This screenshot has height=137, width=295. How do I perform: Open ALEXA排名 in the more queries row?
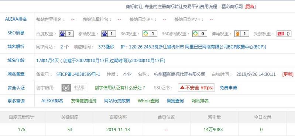[x=52, y=101]
